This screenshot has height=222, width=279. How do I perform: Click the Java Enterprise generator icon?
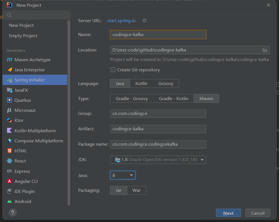[10, 70]
